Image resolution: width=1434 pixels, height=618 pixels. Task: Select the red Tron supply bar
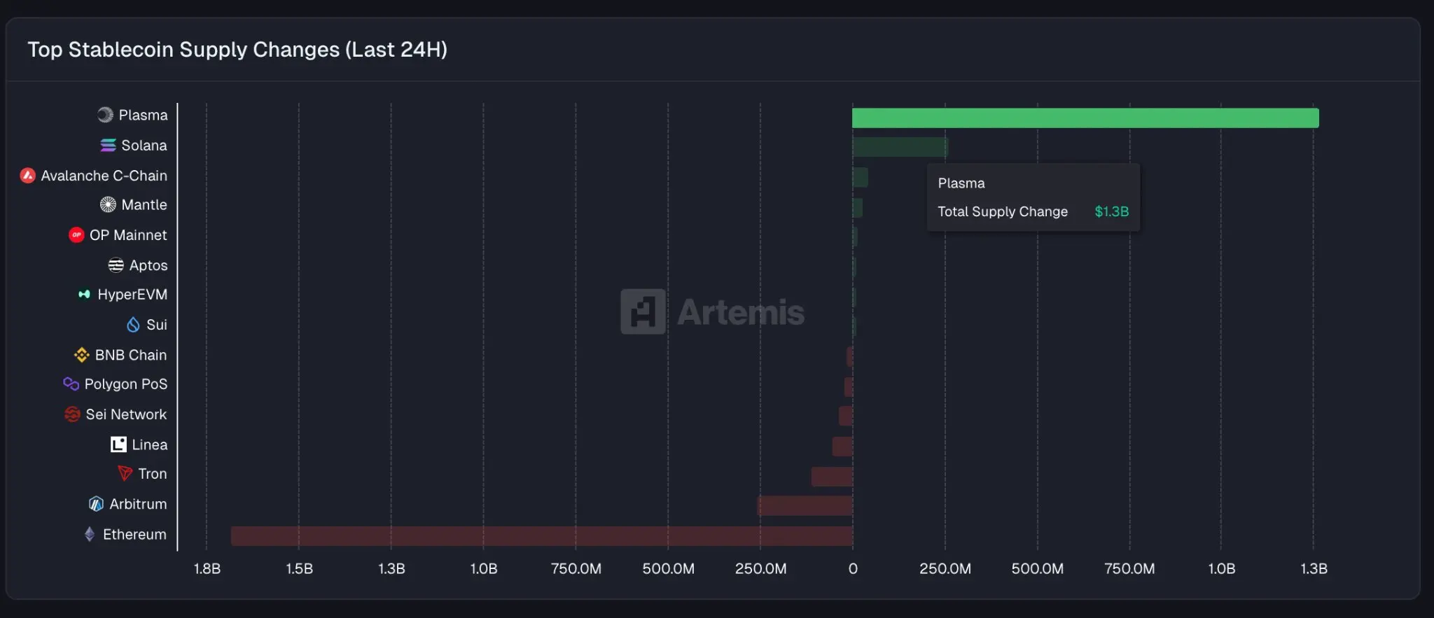click(832, 477)
